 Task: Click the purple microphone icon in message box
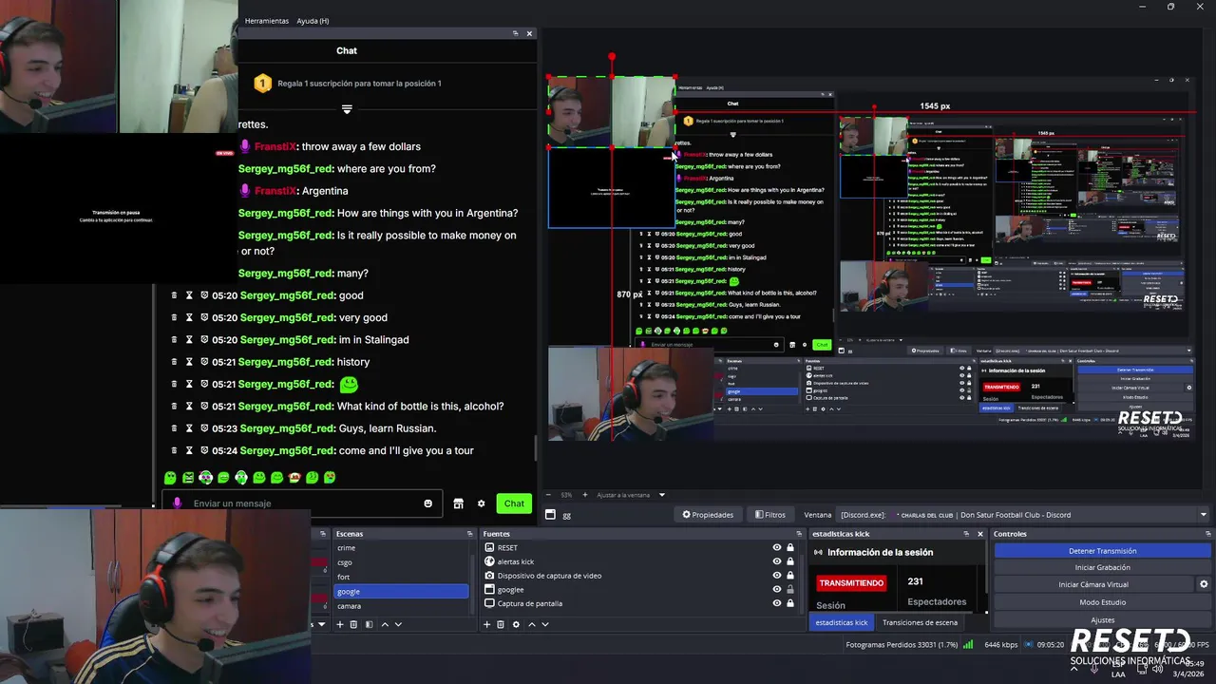pyautogui.click(x=177, y=503)
